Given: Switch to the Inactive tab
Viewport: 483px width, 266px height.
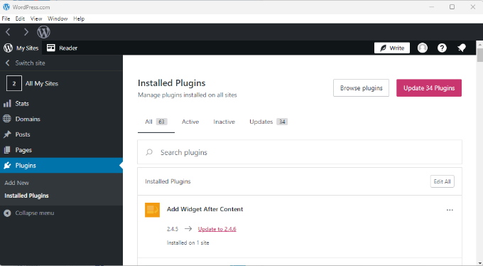Looking at the screenshot, I should pos(224,122).
